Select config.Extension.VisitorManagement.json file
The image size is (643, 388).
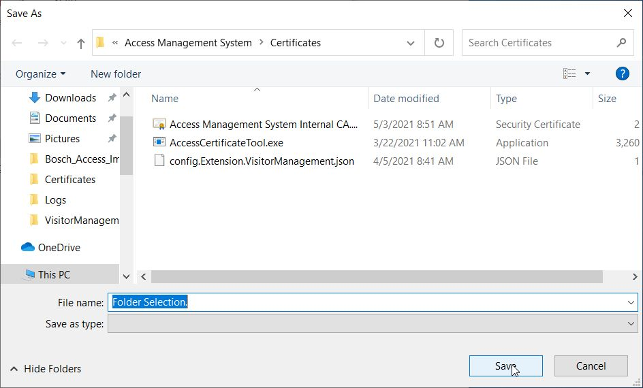click(x=262, y=161)
